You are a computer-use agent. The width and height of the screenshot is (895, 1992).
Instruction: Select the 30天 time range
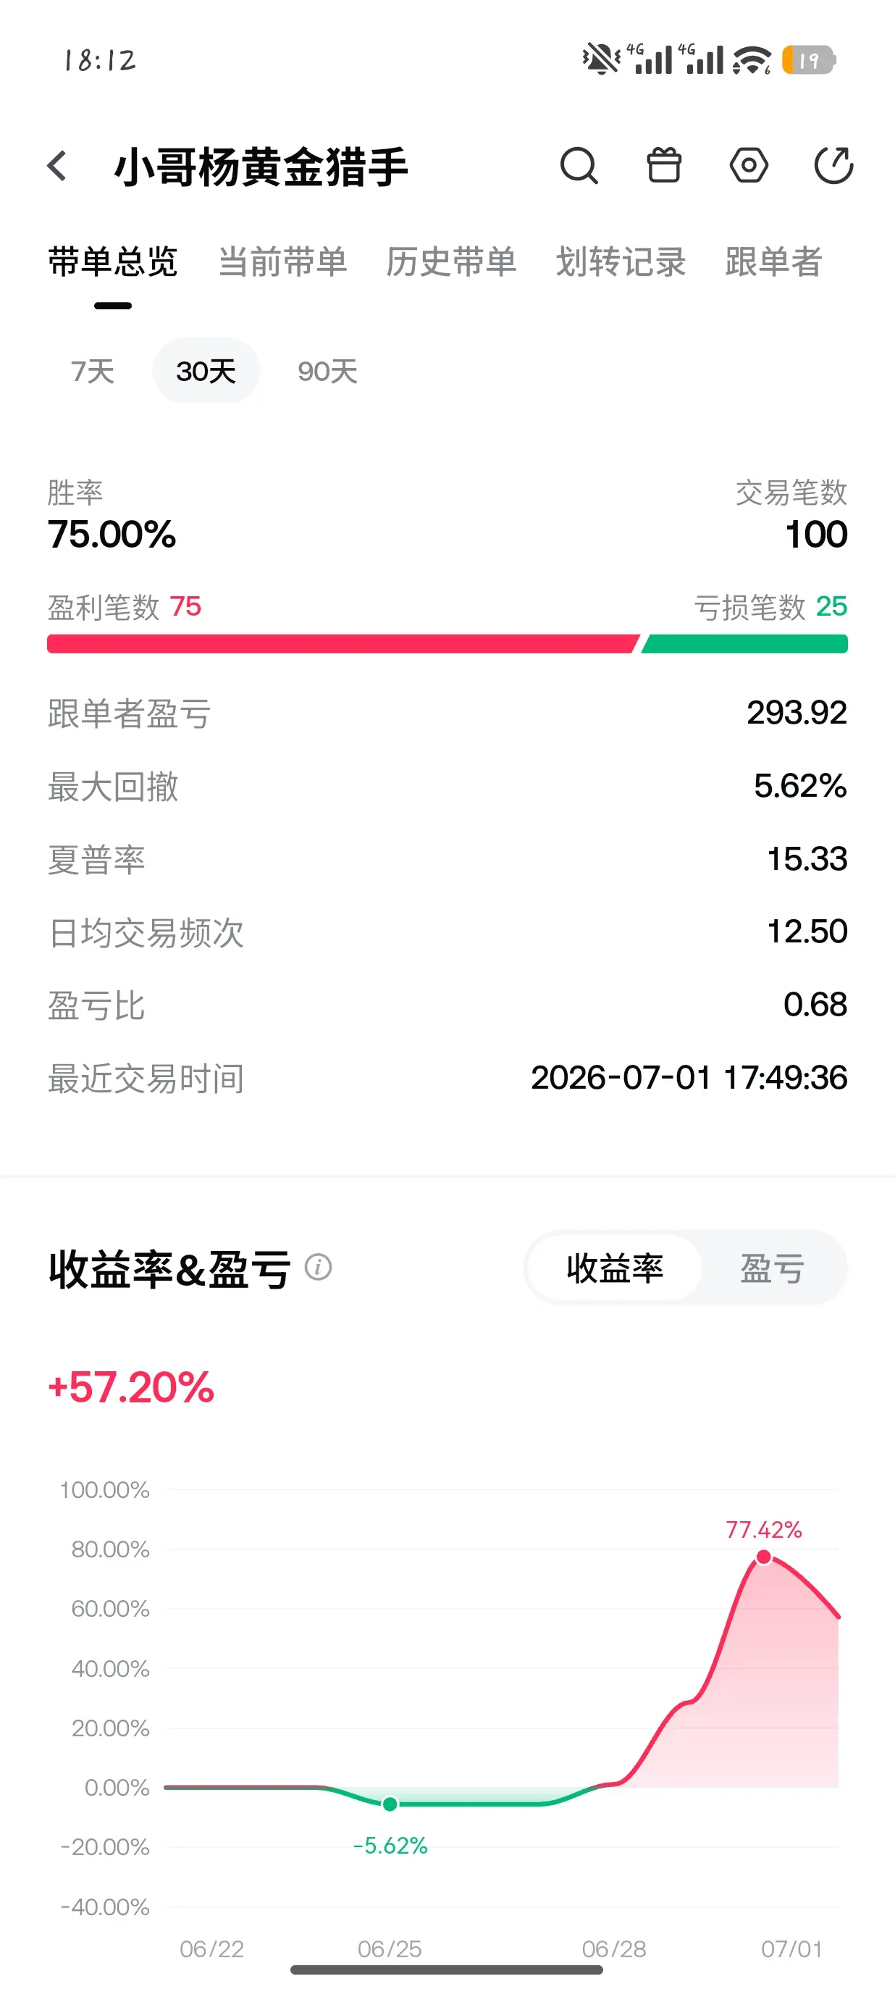click(206, 371)
